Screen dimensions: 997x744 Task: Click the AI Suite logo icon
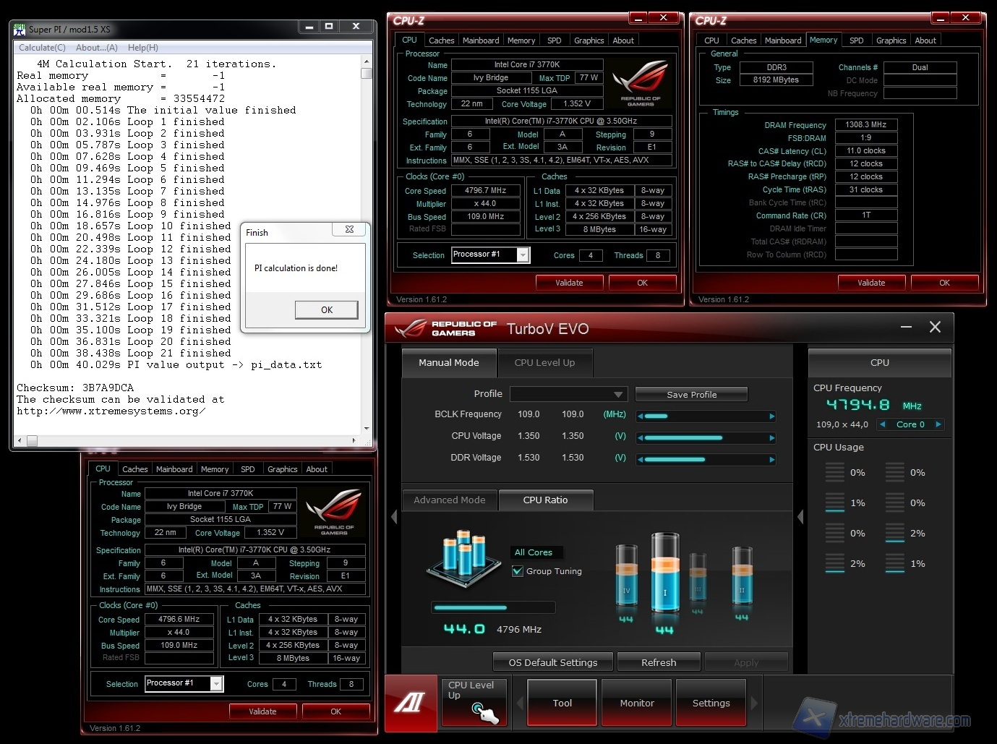pos(411,703)
